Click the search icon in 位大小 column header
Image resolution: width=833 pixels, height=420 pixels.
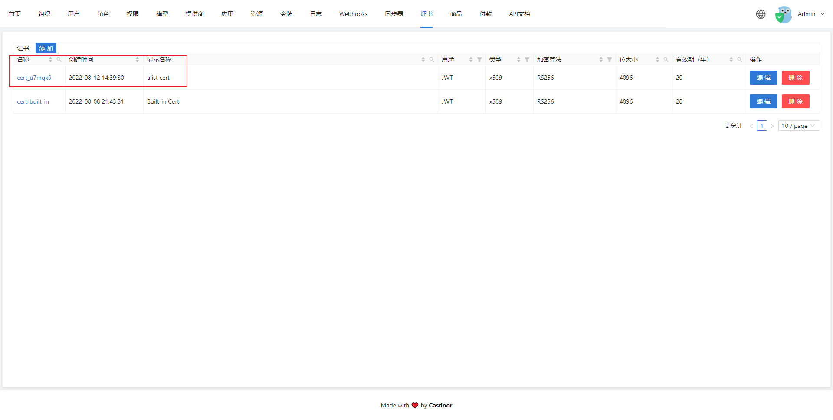tap(666, 59)
